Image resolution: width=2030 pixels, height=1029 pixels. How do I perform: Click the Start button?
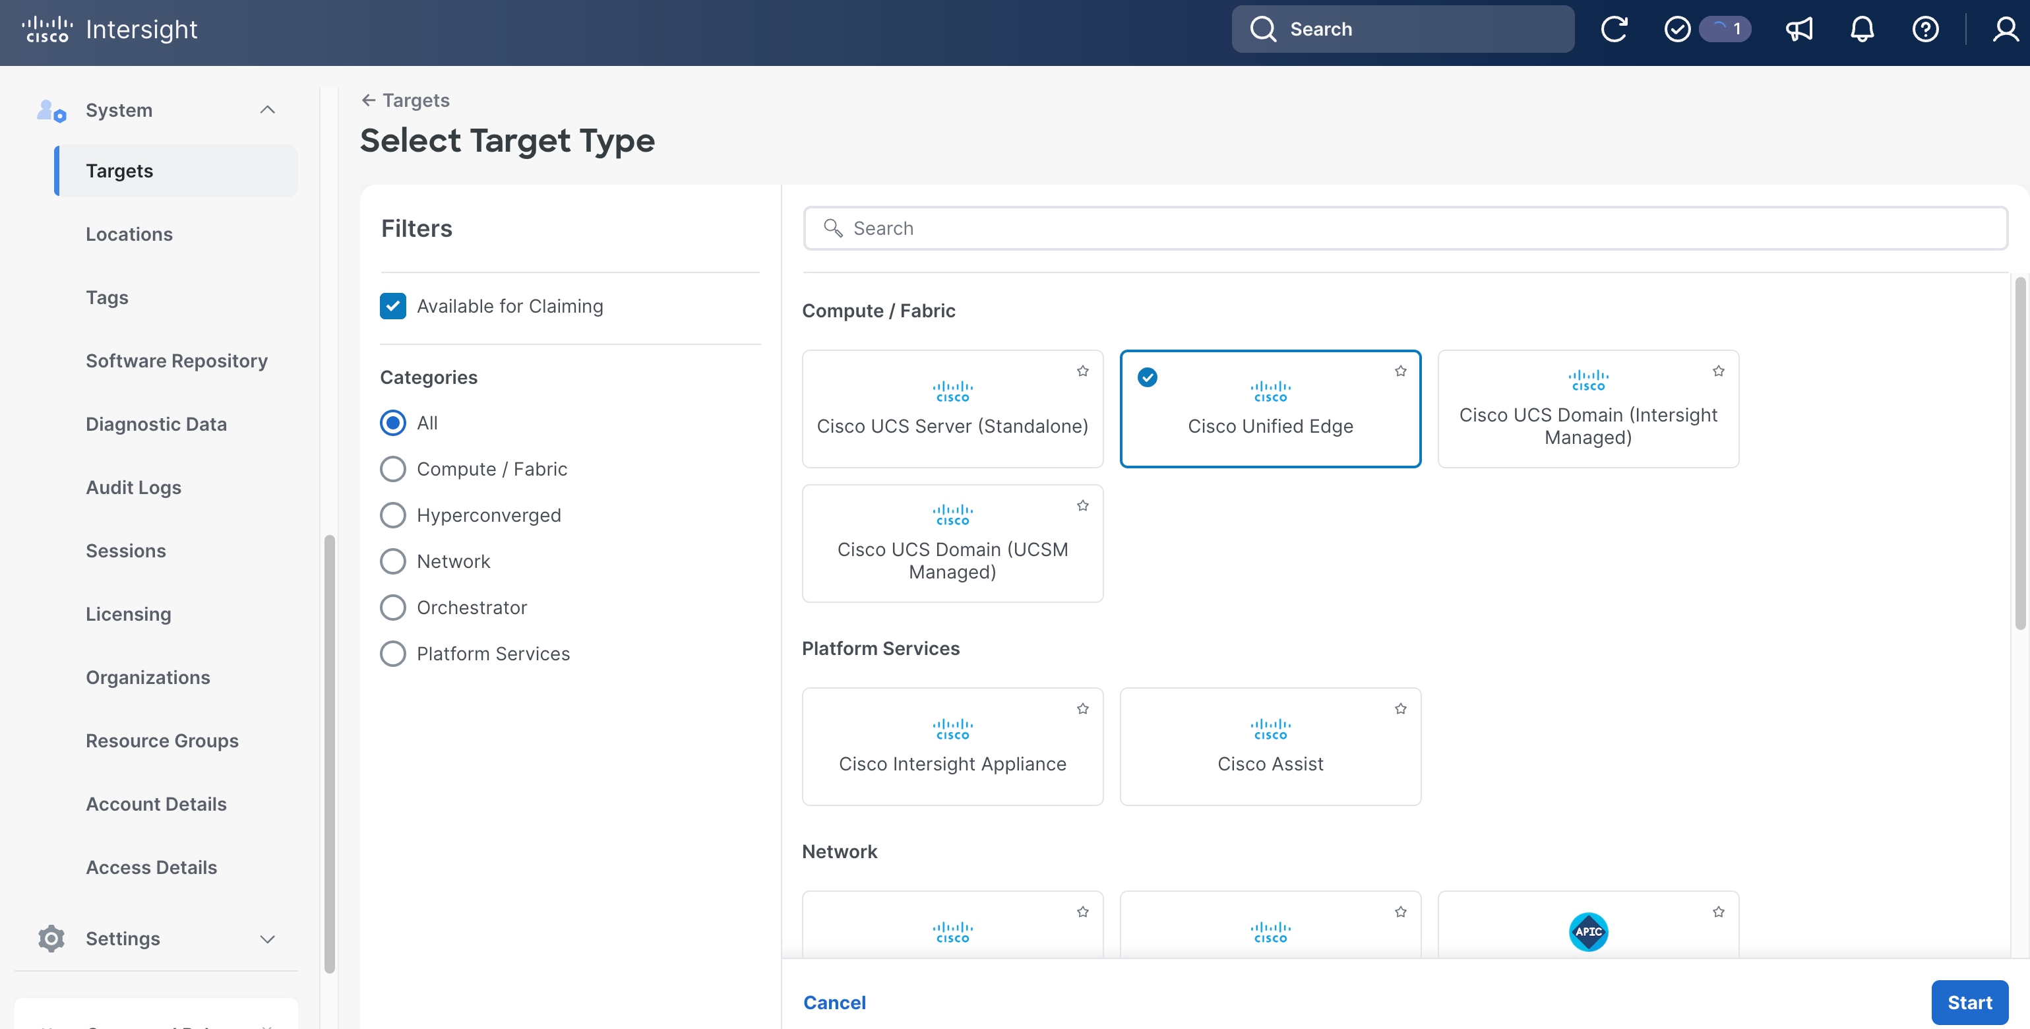tap(1969, 1002)
